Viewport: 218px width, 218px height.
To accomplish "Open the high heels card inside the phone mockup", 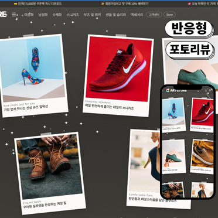I will coord(173,115).
